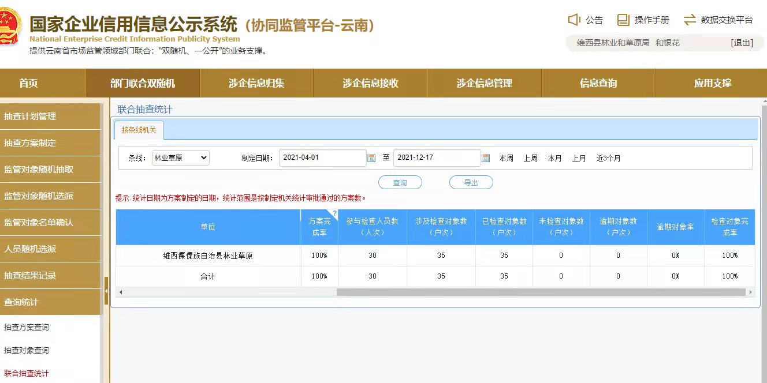Open 抽查对象查询 sidebar sub-item

point(27,350)
